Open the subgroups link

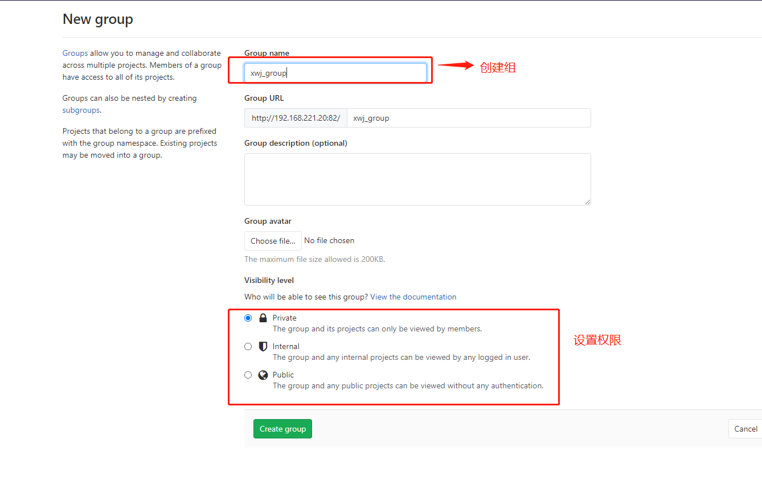point(81,110)
